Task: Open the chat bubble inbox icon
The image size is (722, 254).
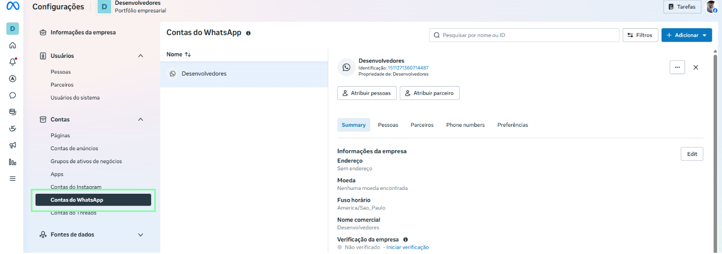Action: pos(12,95)
